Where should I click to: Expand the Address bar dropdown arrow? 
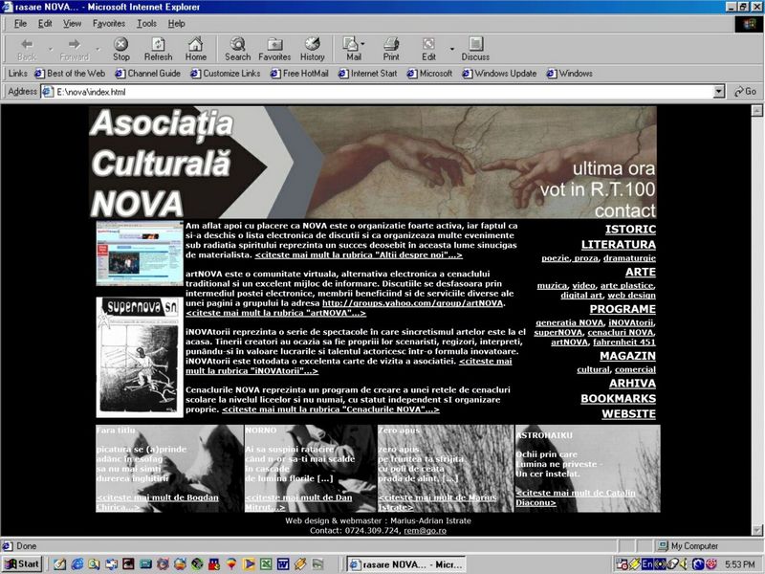[x=719, y=92]
